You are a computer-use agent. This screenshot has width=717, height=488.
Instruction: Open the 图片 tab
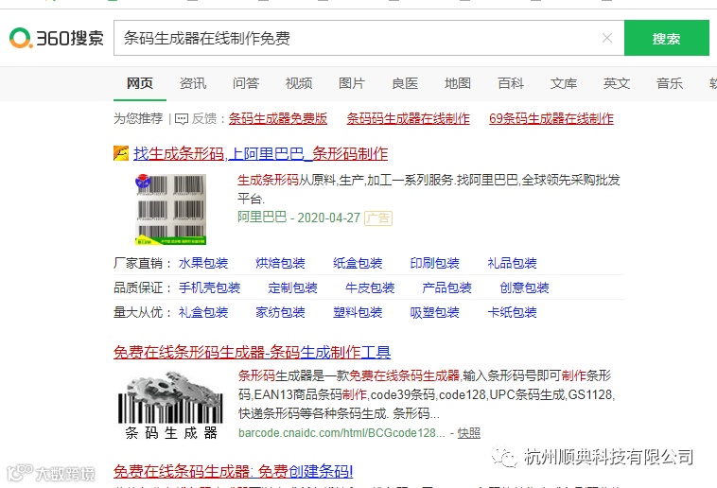point(352,83)
